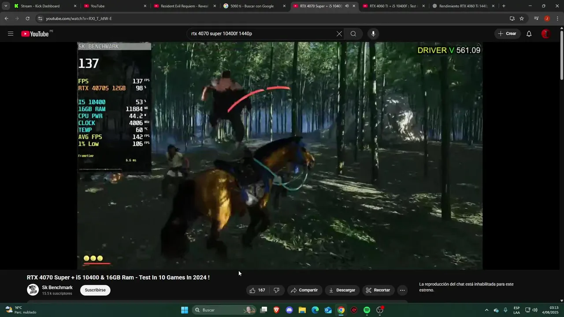Open YouTube notifications bell

pos(529,34)
